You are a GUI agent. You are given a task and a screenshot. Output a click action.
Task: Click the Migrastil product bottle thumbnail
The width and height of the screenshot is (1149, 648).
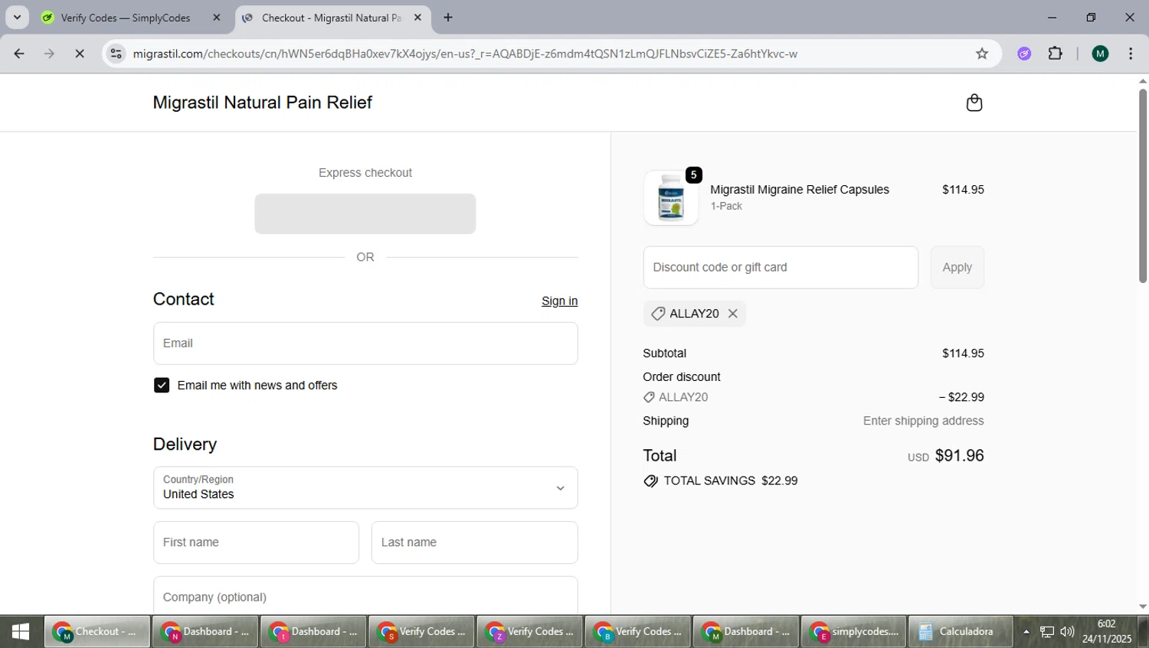coord(671,198)
